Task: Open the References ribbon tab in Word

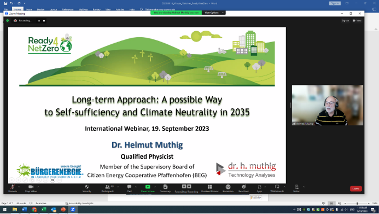Action: (68, 10)
